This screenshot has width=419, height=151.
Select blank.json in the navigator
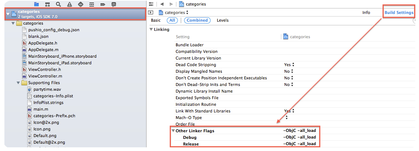[x=38, y=36]
